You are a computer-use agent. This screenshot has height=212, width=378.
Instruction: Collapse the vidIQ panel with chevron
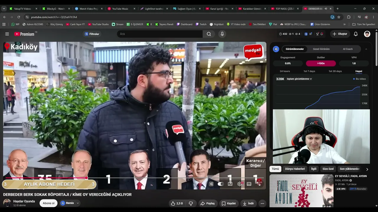366,49
